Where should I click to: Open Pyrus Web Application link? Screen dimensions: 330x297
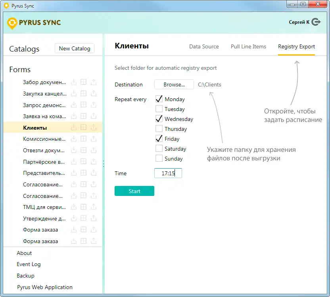coord(44,287)
